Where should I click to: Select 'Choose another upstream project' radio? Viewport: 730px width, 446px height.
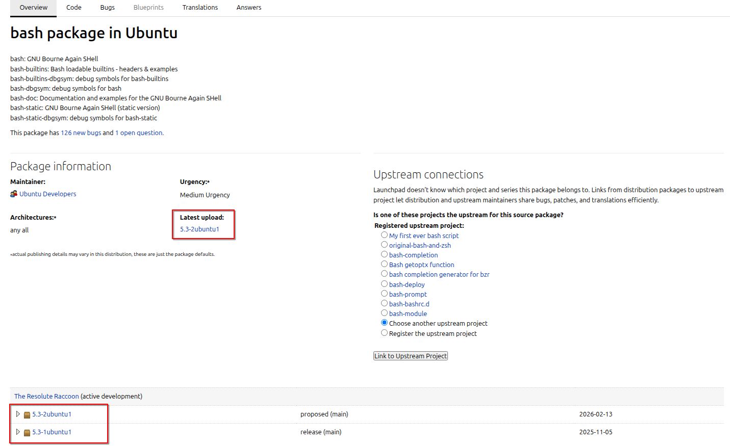(384, 323)
